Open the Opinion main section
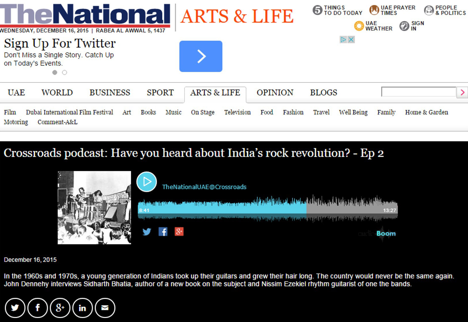The image size is (468, 322). [x=275, y=93]
